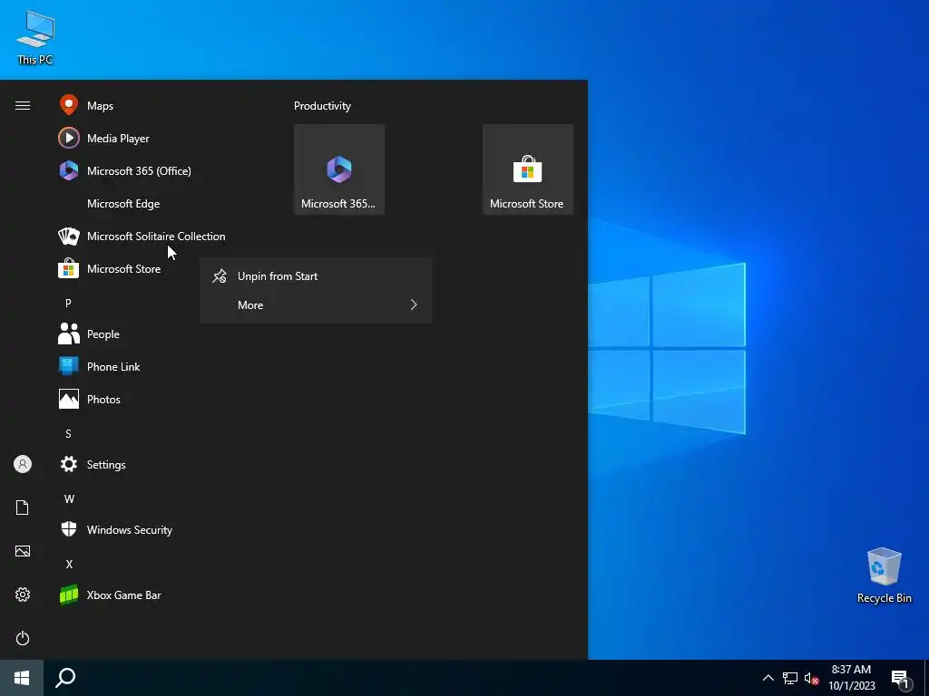Open Photos app icon
This screenshot has width=929, height=696.
pos(69,399)
